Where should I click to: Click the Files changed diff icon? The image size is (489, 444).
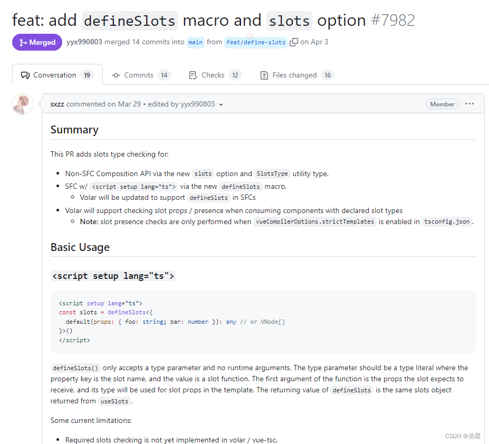264,75
